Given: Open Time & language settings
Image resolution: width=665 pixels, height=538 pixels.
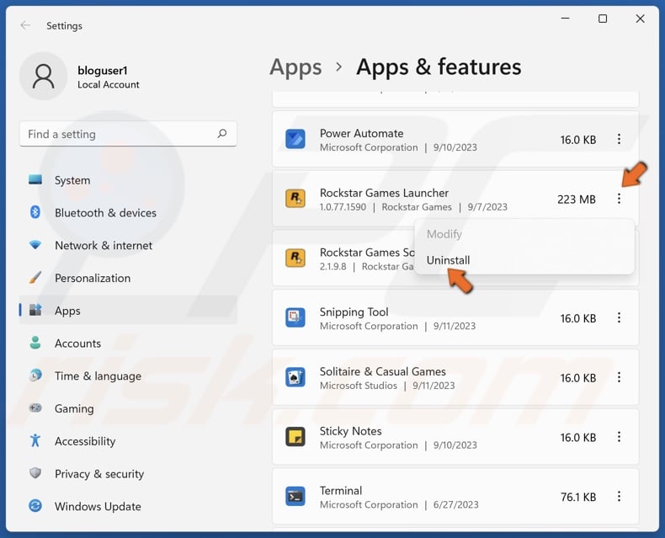Looking at the screenshot, I should [x=128, y=376].
